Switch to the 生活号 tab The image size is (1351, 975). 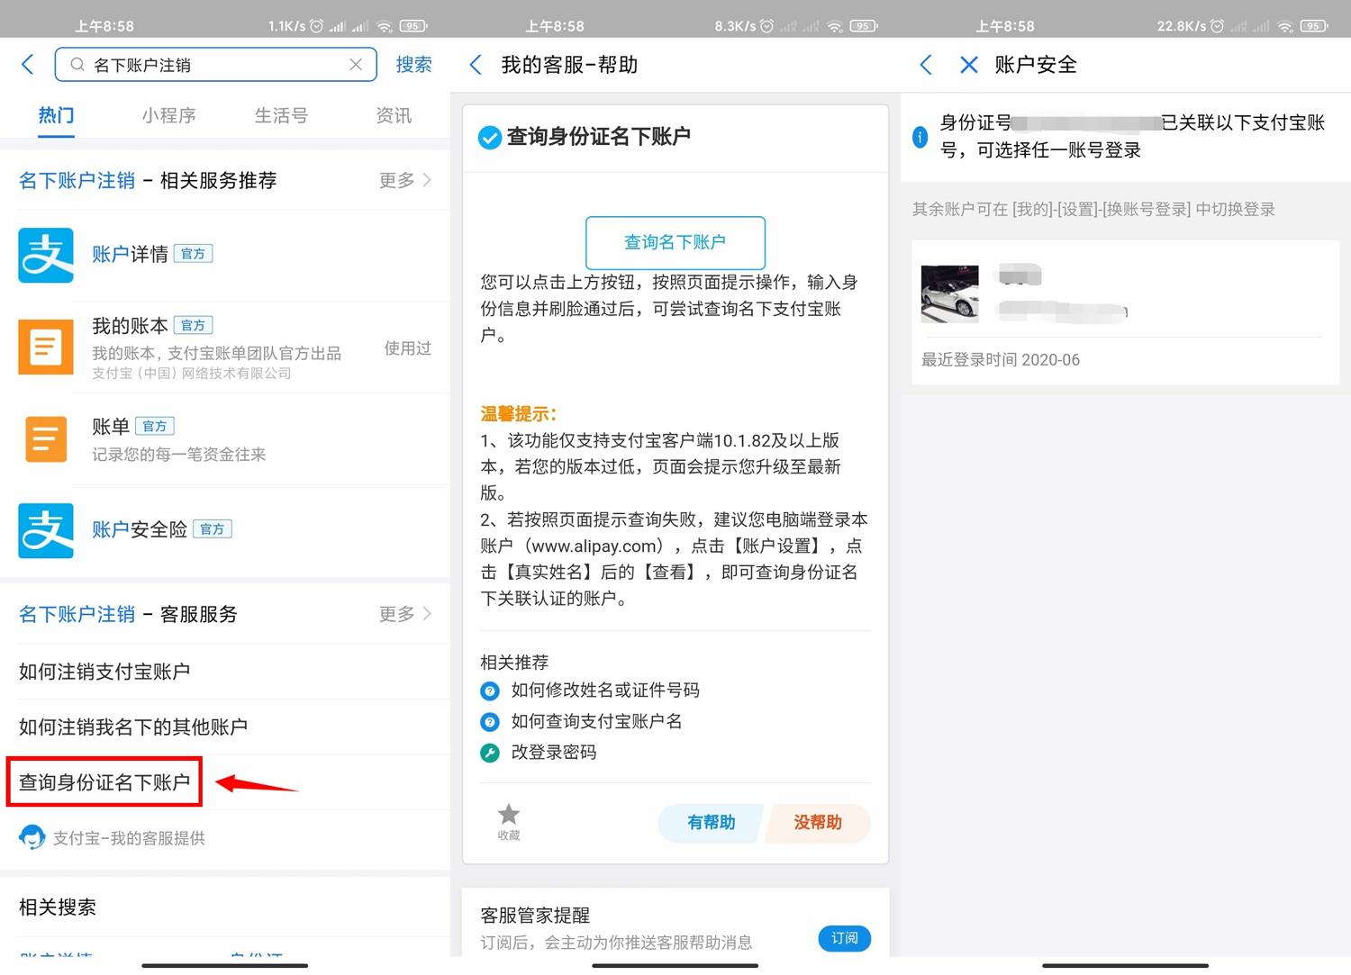point(281,115)
